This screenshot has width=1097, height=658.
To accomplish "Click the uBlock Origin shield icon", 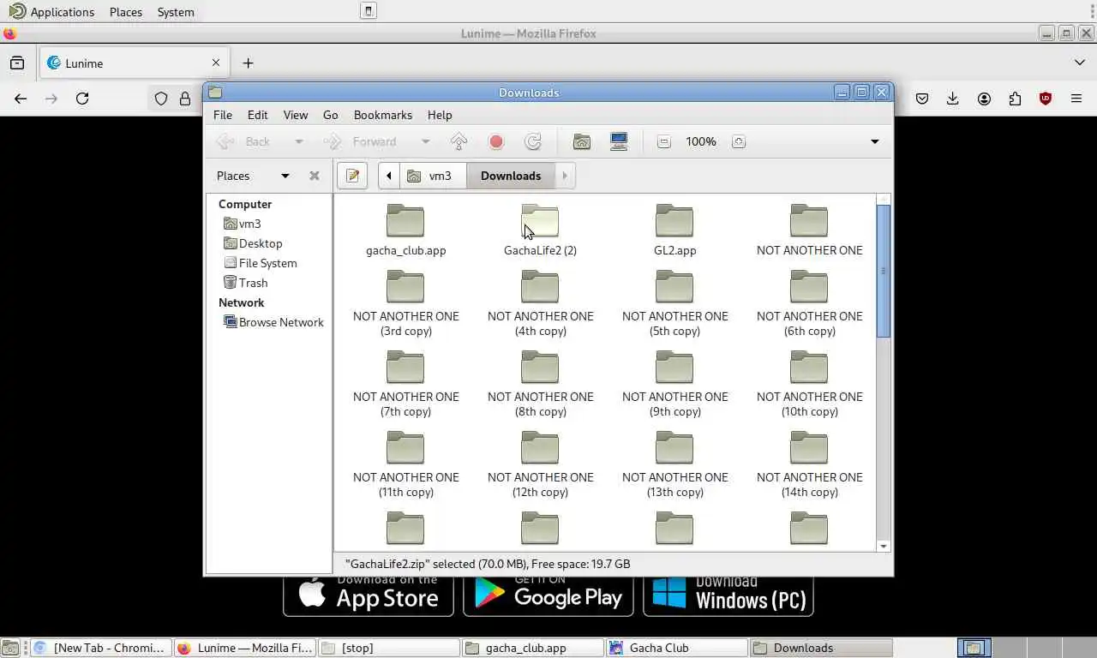I will coord(1046,99).
